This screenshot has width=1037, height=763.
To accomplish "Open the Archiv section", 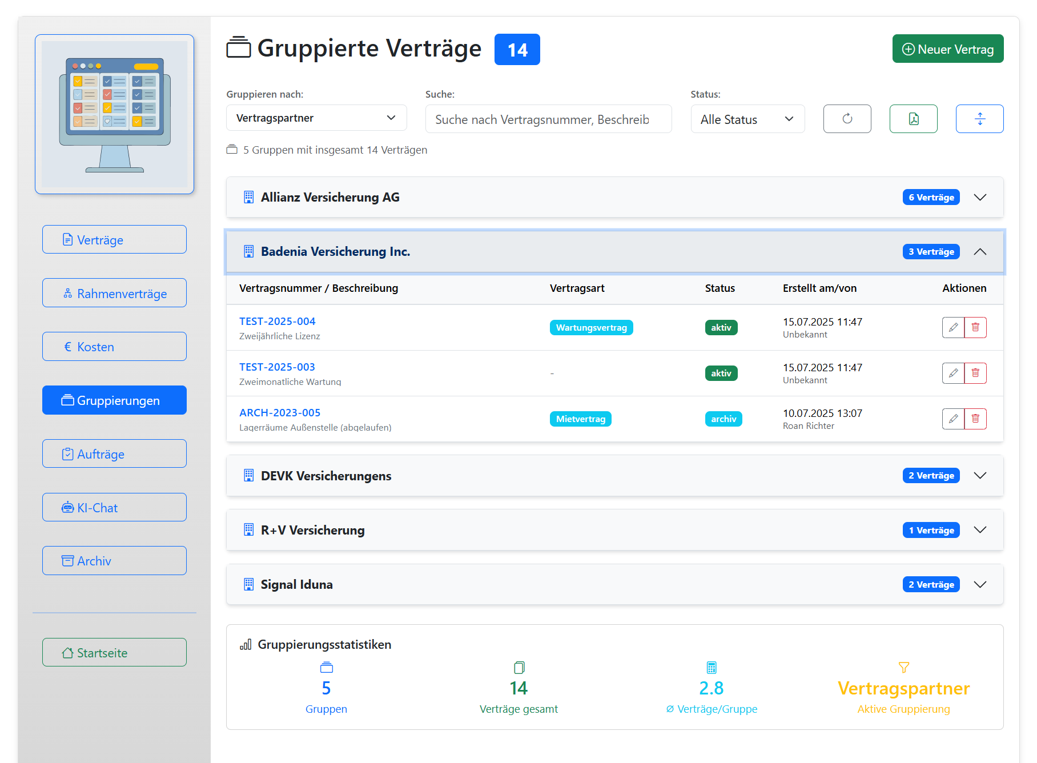I will coord(114,560).
